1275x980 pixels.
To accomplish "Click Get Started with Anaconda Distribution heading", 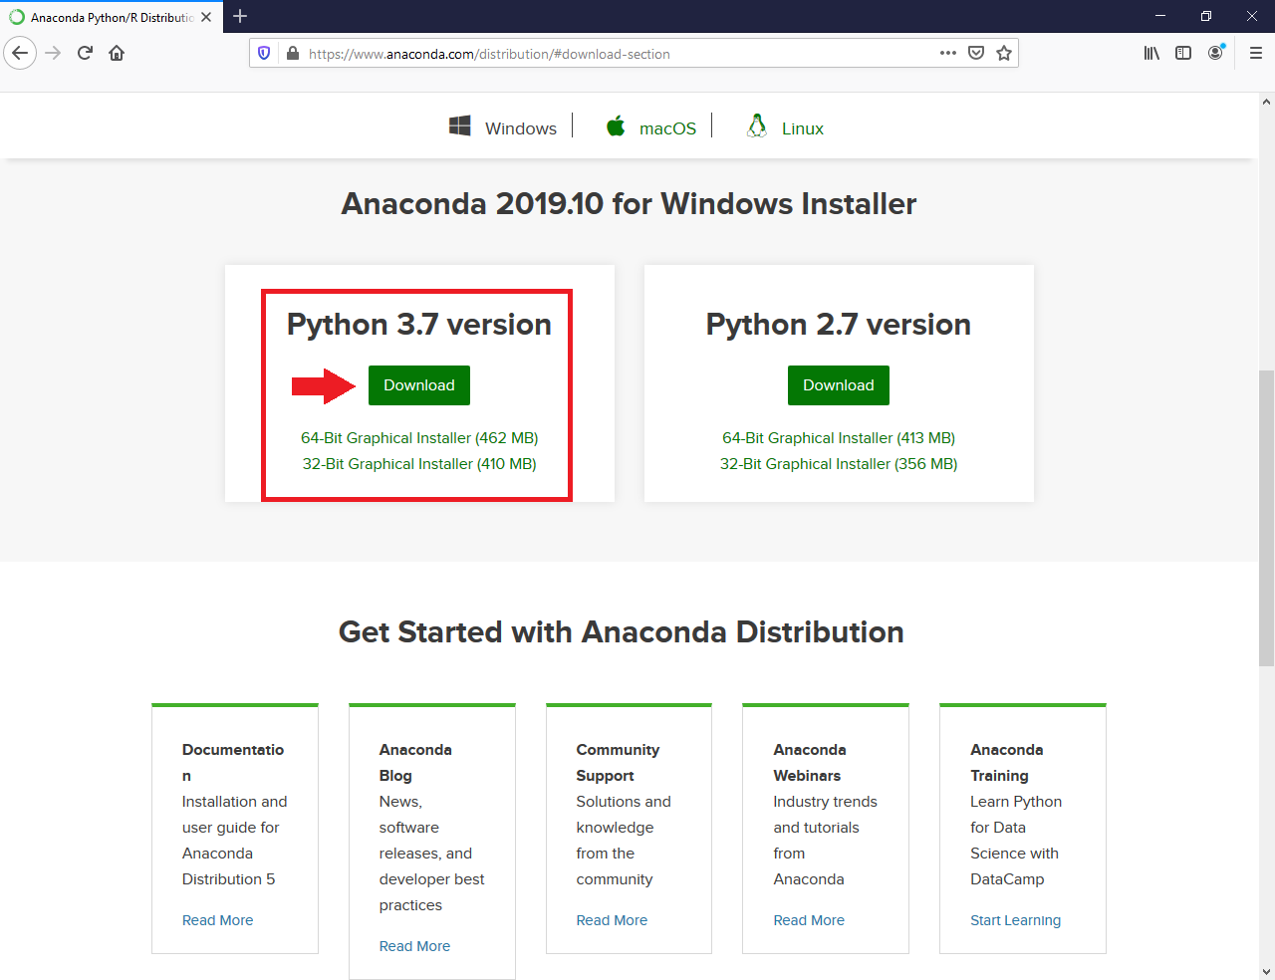I will point(622,632).
